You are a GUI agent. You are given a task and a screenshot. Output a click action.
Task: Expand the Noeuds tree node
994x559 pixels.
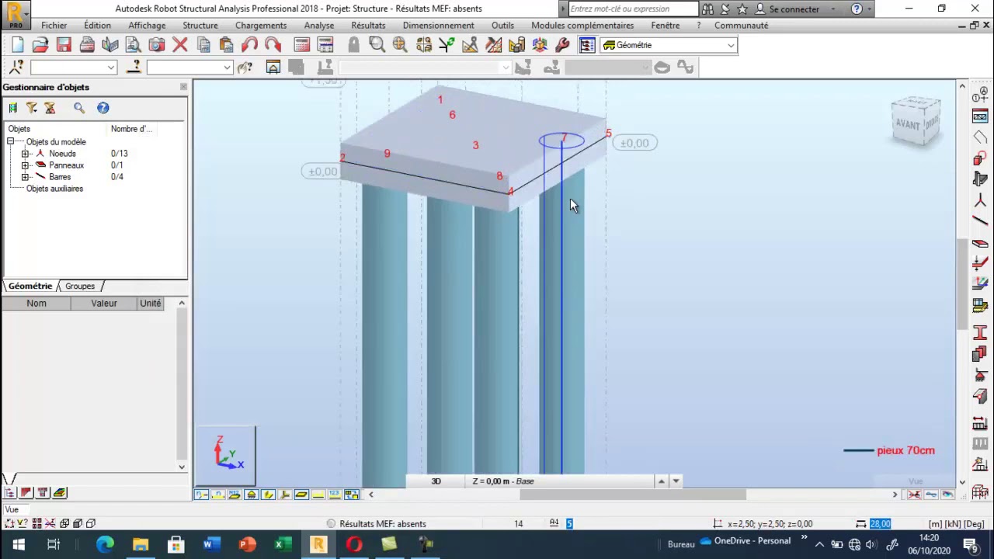(x=25, y=154)
